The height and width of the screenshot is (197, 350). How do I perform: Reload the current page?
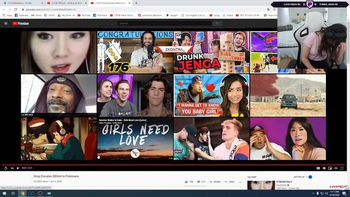pyautogui.click(x=16, y=10)
